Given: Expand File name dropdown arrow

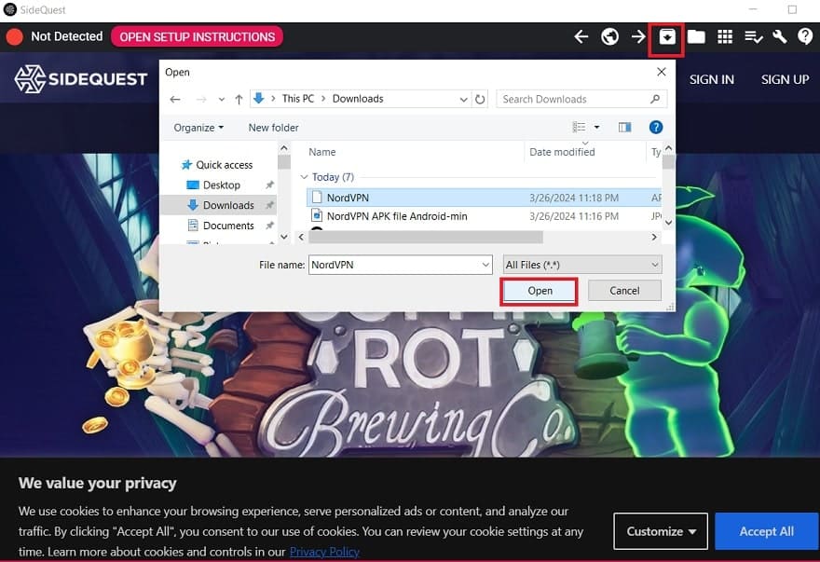Looking at the screenshot, I should pos(485,265).
